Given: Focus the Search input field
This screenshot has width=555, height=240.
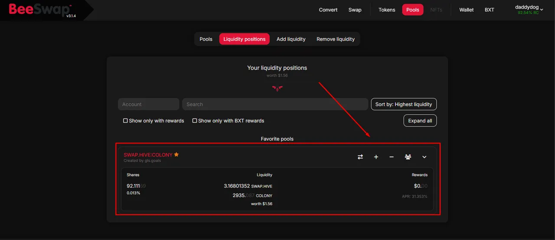Looking at the screenshot, I should pyautogui.click(x=275, y=104).
